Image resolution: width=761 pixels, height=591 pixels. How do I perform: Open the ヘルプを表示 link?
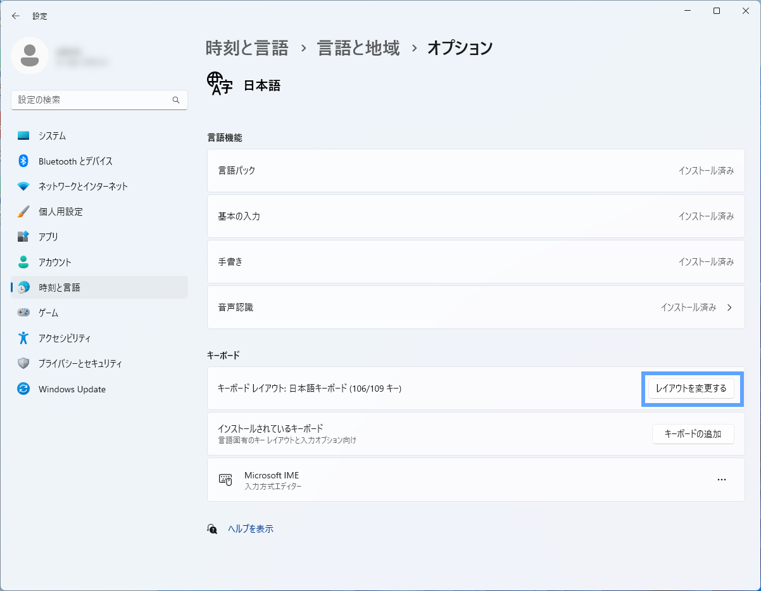(251, 529)
